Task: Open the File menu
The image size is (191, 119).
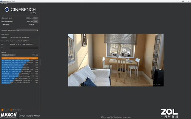Action: [x=2, y=4]
